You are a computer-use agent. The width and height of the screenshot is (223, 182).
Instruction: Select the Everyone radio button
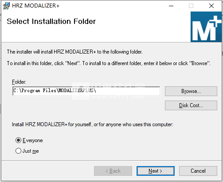click(x=18, y=140)
